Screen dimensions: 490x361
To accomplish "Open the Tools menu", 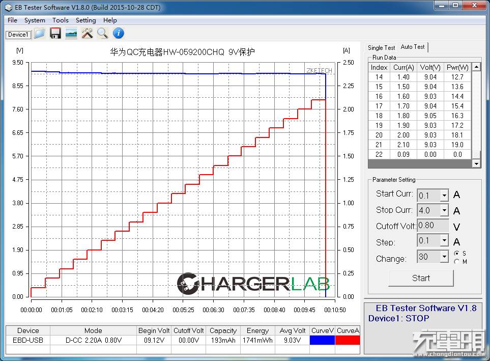I will pos(61,20).
